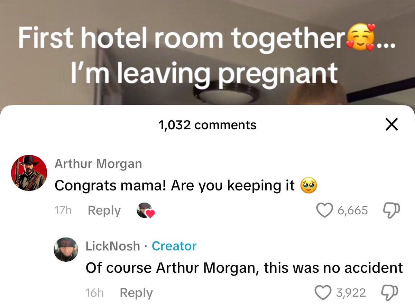Tap the video caption overlay text
Viewport: 415px width, 307px height.
pyautogui.click(x=207, y=55)
